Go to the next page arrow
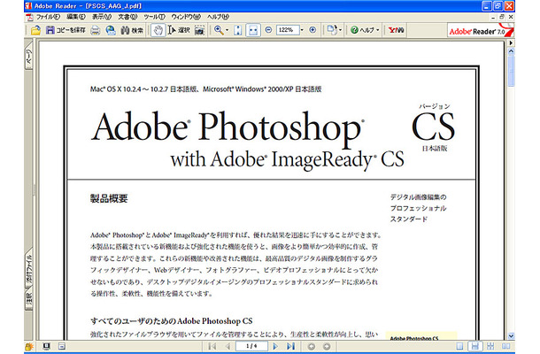540x354 pixels. coord(275,346)
